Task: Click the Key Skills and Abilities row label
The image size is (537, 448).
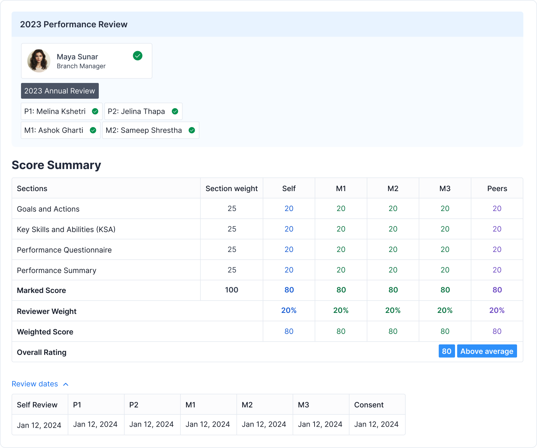Action: (x=66, y=229)
